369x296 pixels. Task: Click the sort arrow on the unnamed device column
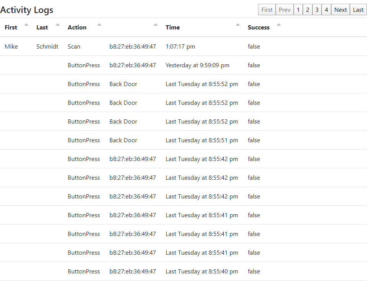156,24
